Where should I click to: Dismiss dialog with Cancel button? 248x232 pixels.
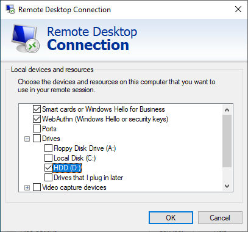point(220,218)
